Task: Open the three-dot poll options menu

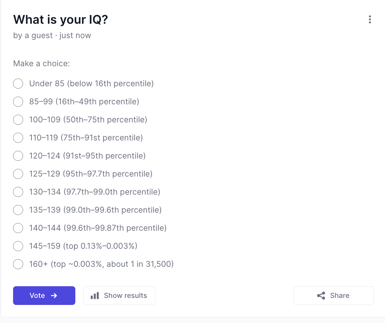Action: [x=370, y=19]
